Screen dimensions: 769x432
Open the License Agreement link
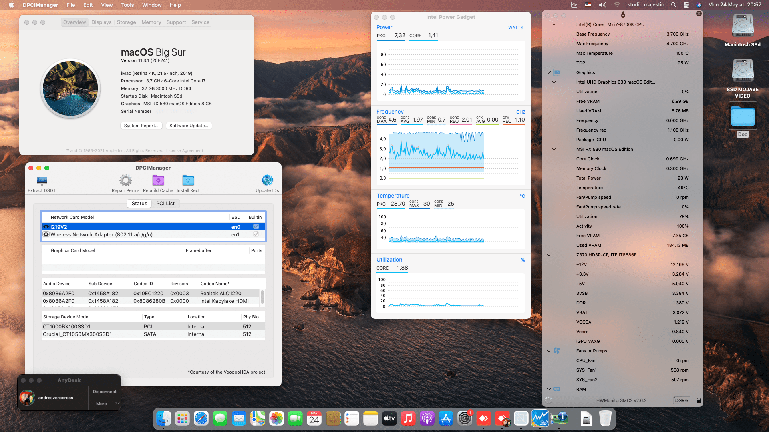point(185,151)
